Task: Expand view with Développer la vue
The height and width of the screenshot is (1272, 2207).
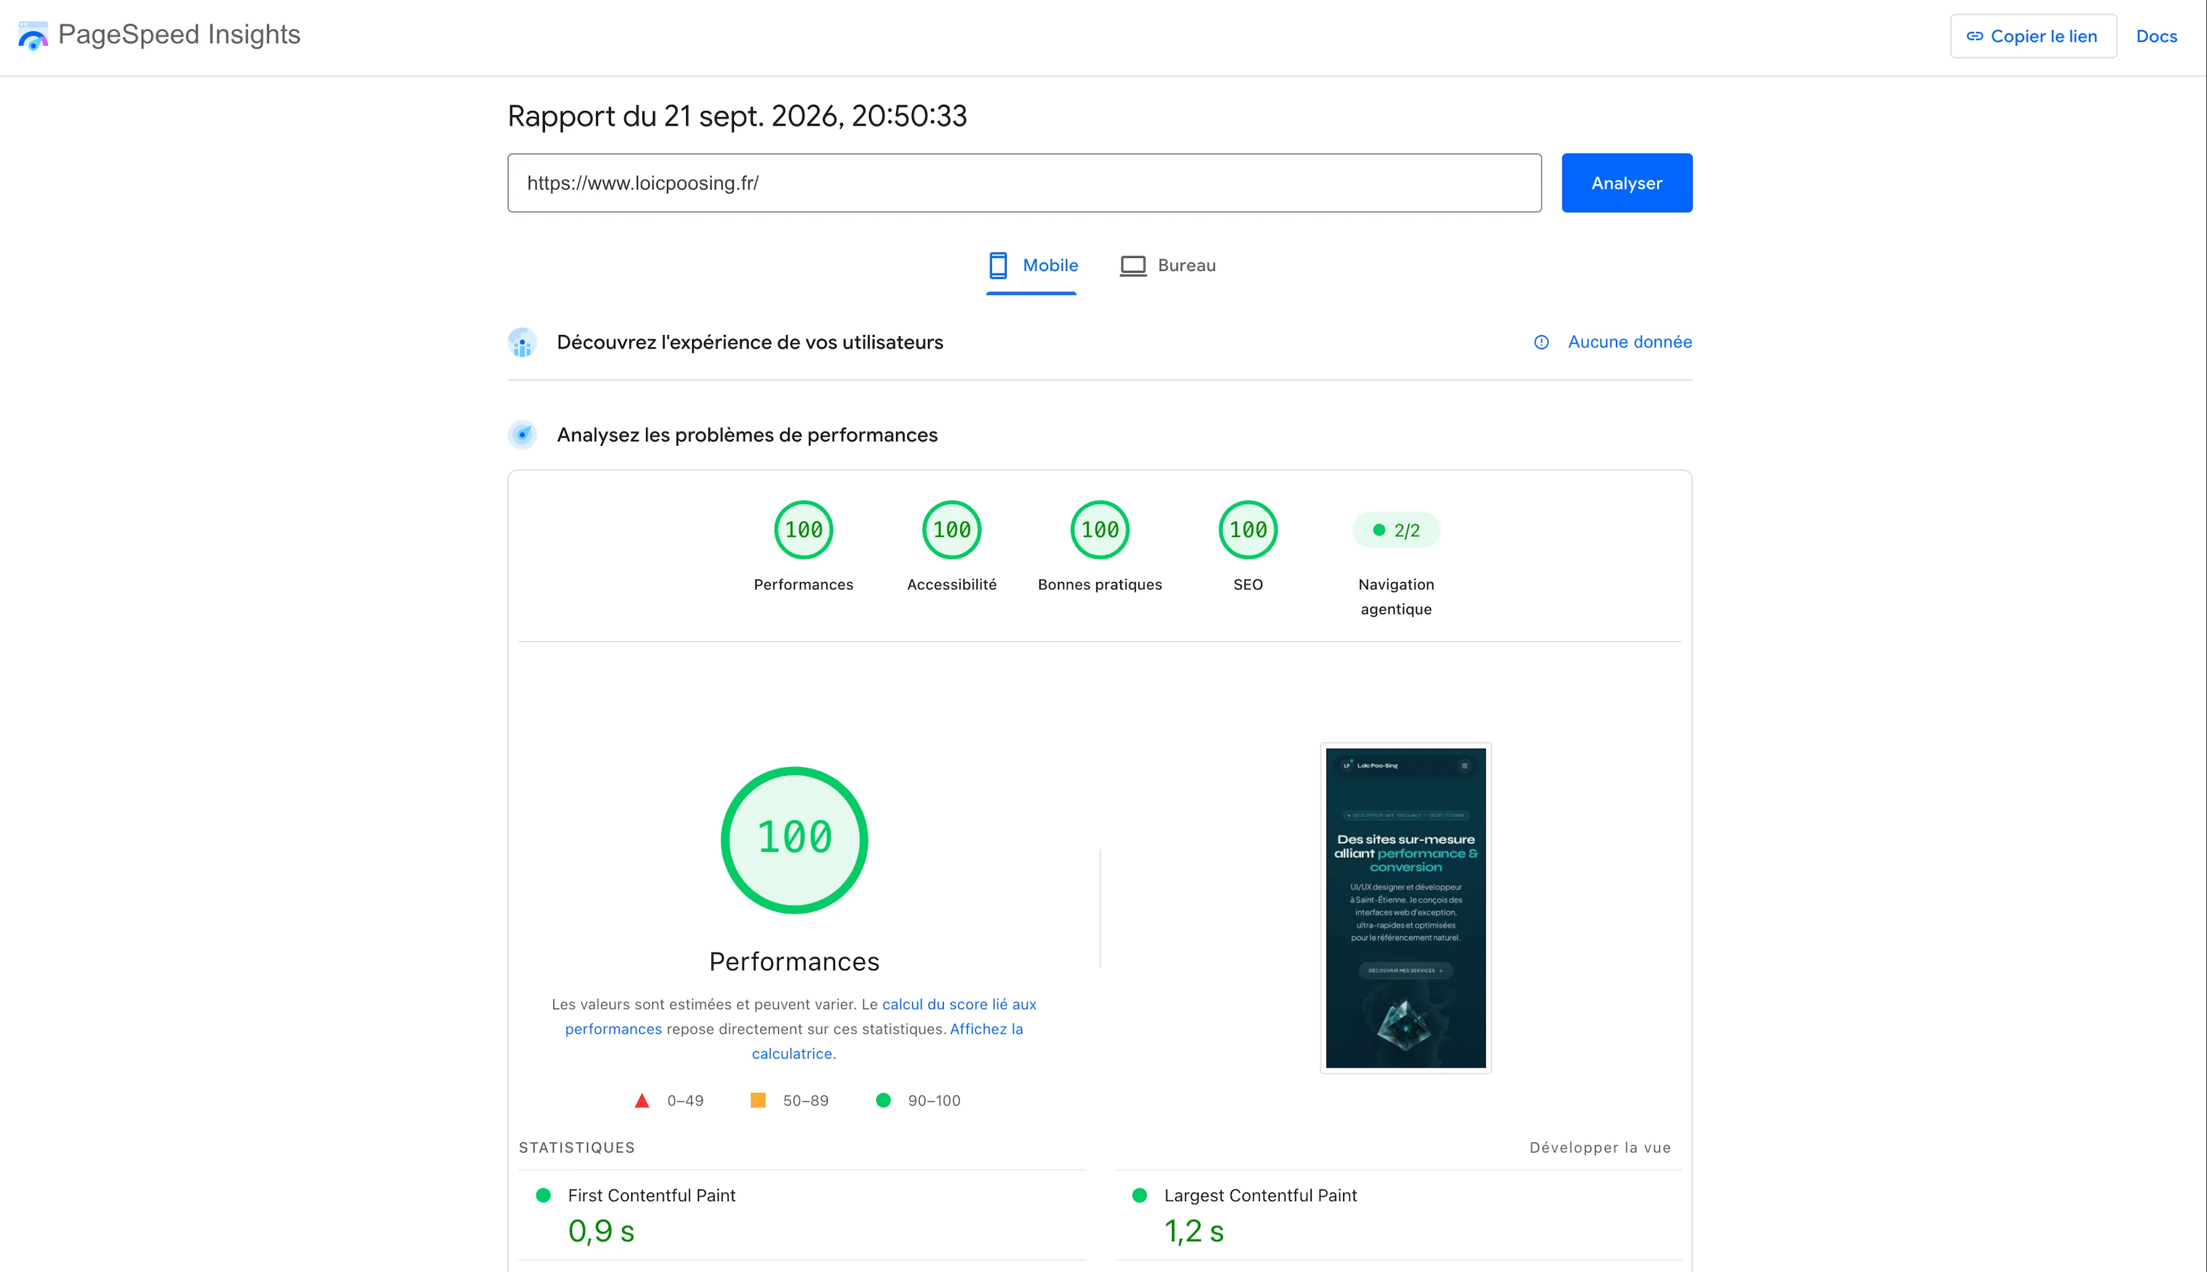Action: (1600, 1148)
